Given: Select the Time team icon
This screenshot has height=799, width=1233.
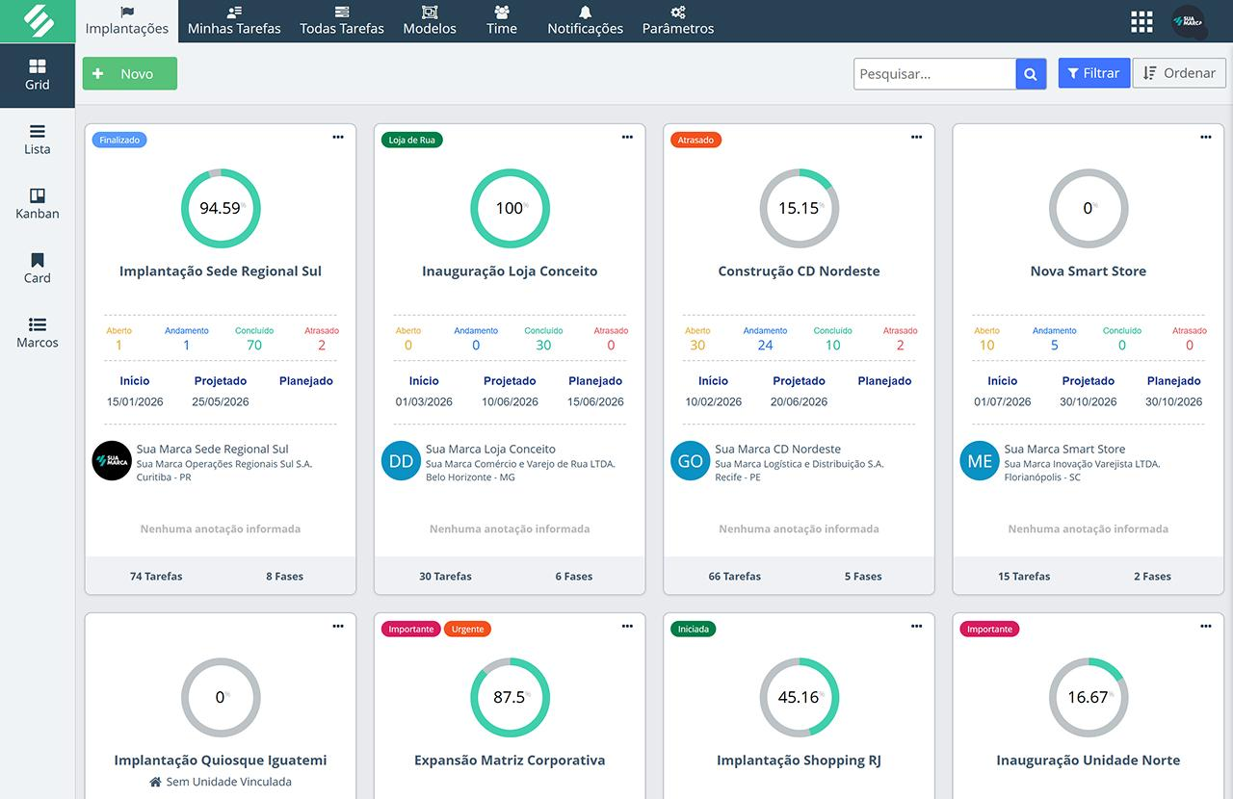Looking at the screenshot, I should pos(501,21).
